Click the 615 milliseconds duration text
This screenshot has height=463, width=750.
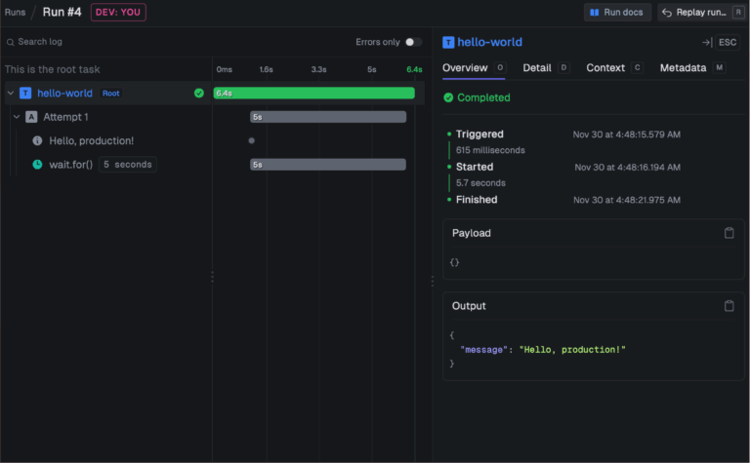tap(490, 150)
